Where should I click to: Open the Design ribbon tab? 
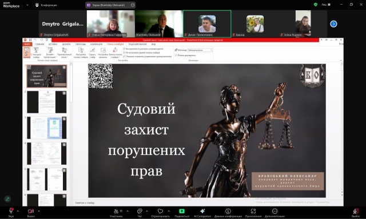66,44
